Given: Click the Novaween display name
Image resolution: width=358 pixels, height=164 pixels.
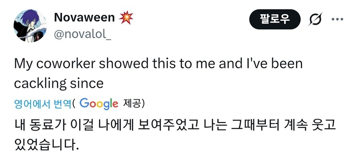Looking at the screenshot, I should point(84,17).
